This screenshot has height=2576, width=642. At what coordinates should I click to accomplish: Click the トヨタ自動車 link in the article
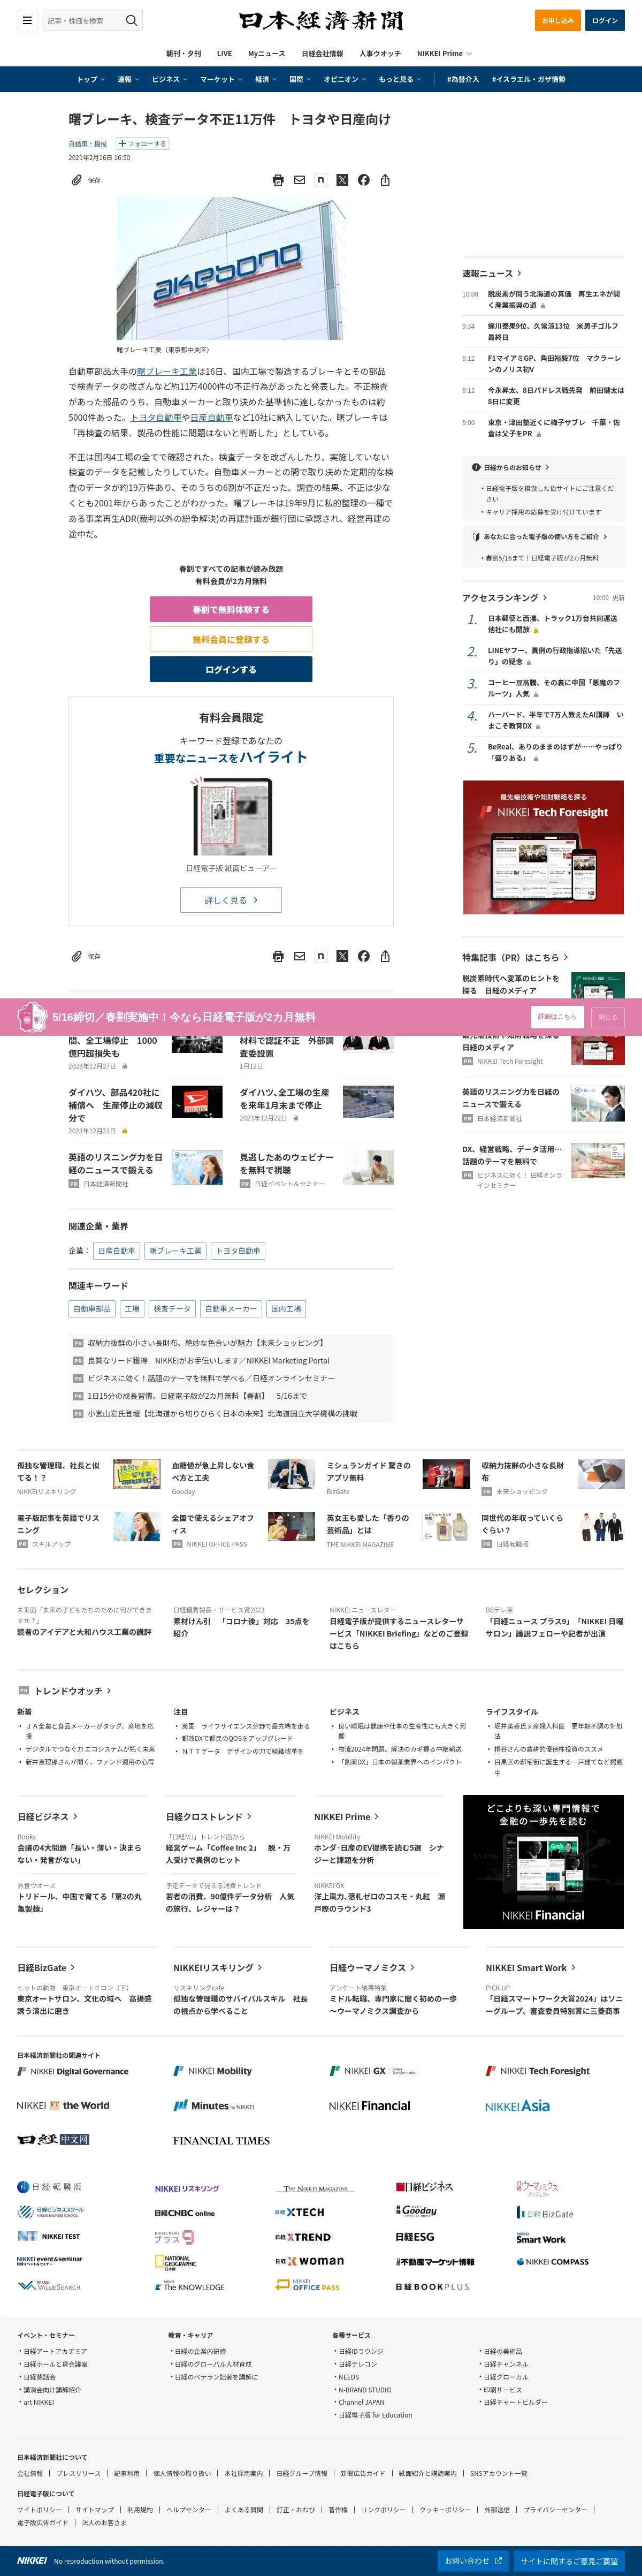(156, 418)
